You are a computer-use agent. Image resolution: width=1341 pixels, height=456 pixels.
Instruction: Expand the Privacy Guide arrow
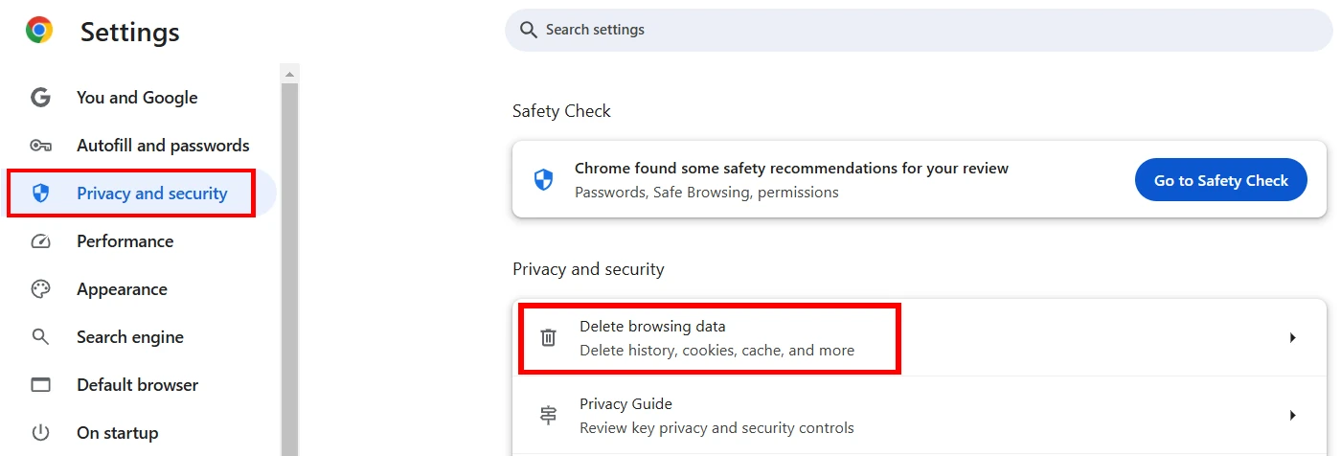tap(1292, 416)
